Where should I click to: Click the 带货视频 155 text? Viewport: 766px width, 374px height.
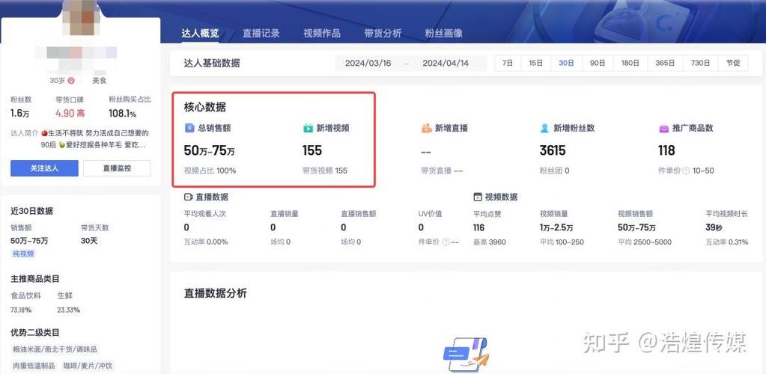click(x=325, y=171)
